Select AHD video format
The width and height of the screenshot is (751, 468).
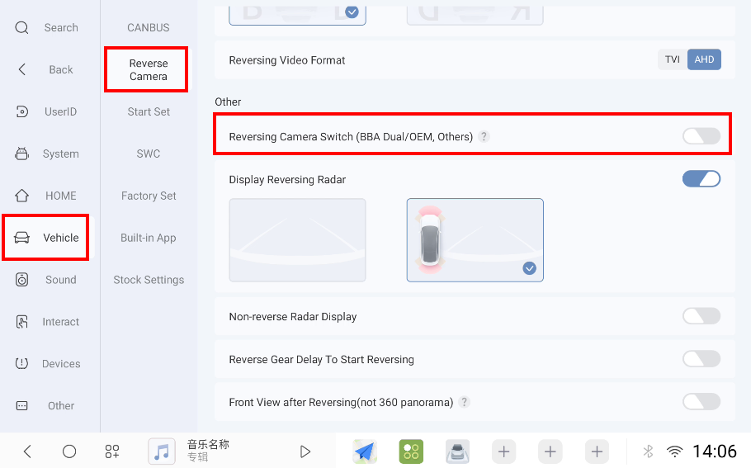[704, 59]
